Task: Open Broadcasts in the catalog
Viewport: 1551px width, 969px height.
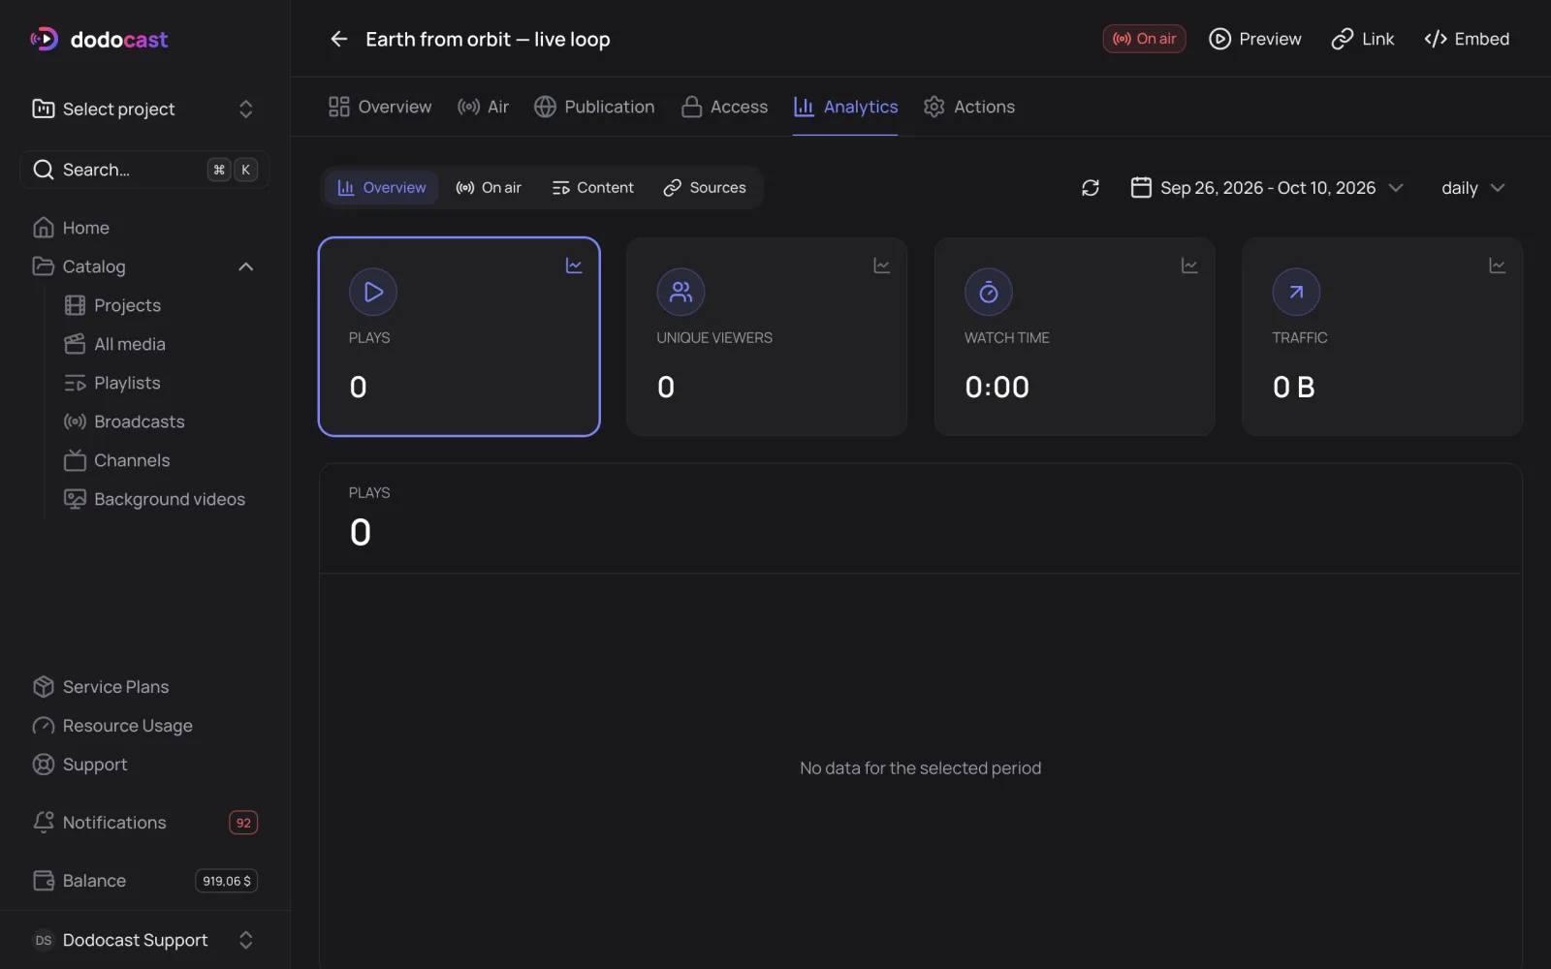Action: click(x=124, y=422)
